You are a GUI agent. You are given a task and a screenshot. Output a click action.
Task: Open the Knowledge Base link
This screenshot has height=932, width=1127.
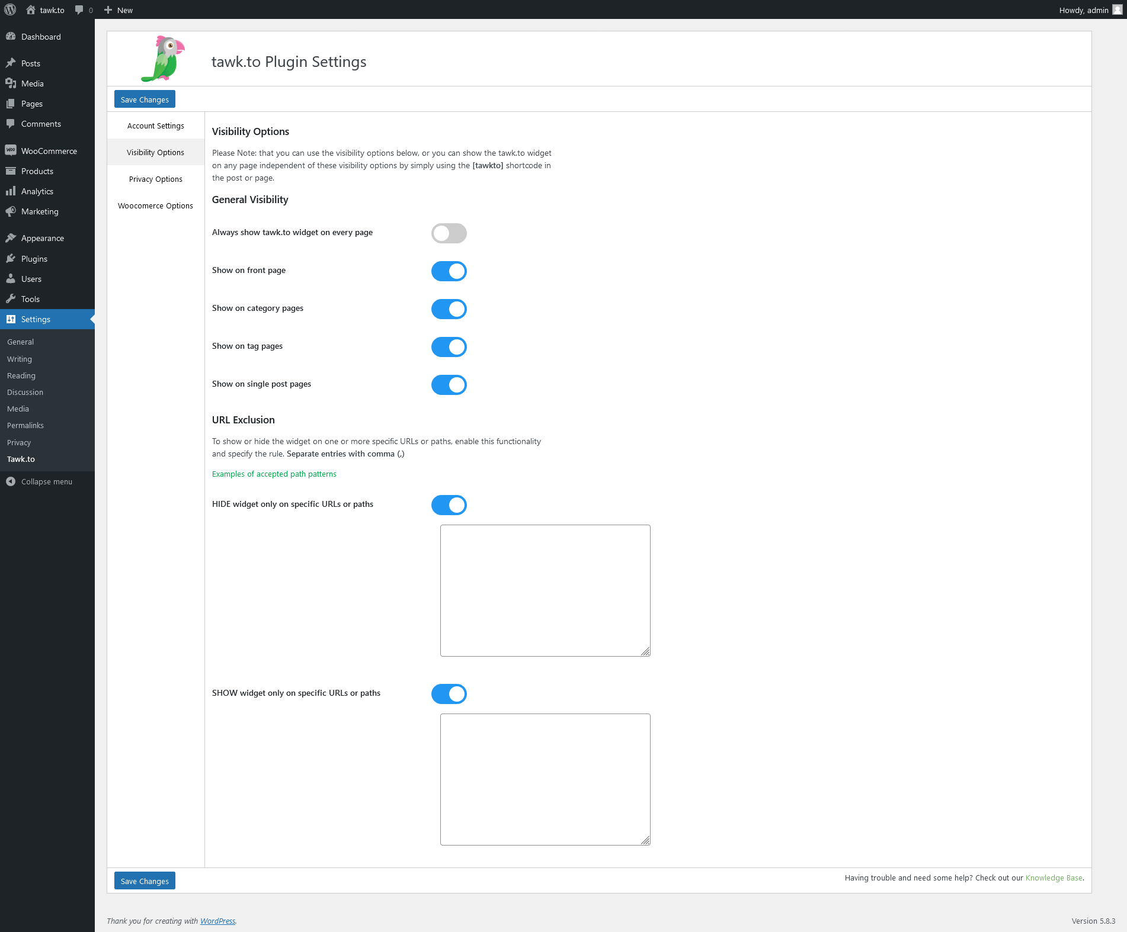1054,878
